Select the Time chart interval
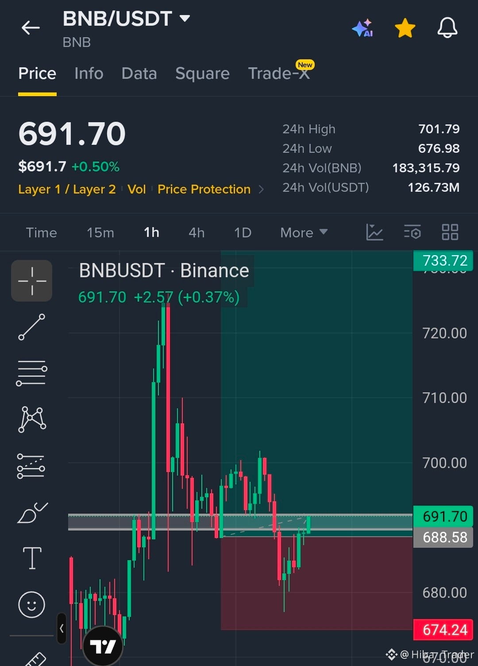 click(42, 233)
